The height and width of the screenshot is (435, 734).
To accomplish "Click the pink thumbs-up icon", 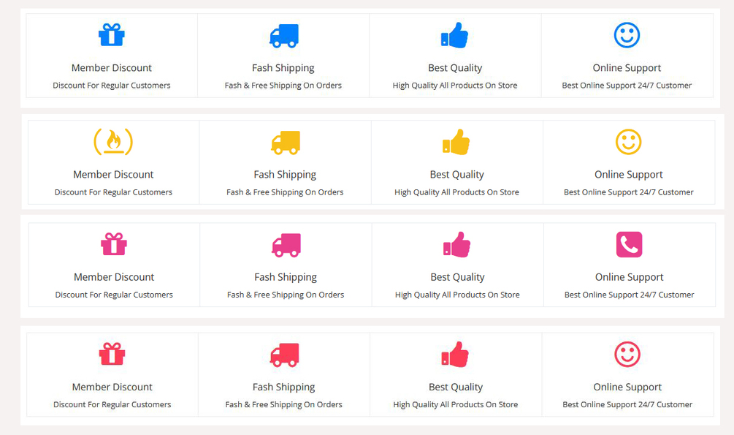I will [457, 245].
